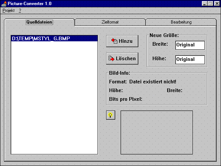Image resolution: width=221 pixels, height=166 pixels.
Task: Click the 'Bits pro Pixel:' label
Action: coord(125,99)
